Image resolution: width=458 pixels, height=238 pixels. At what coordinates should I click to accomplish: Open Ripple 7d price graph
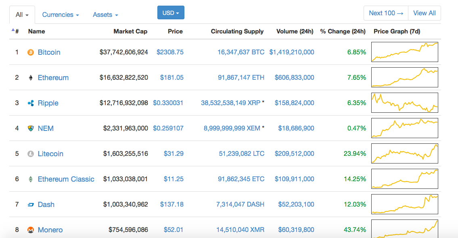[405, 103]
